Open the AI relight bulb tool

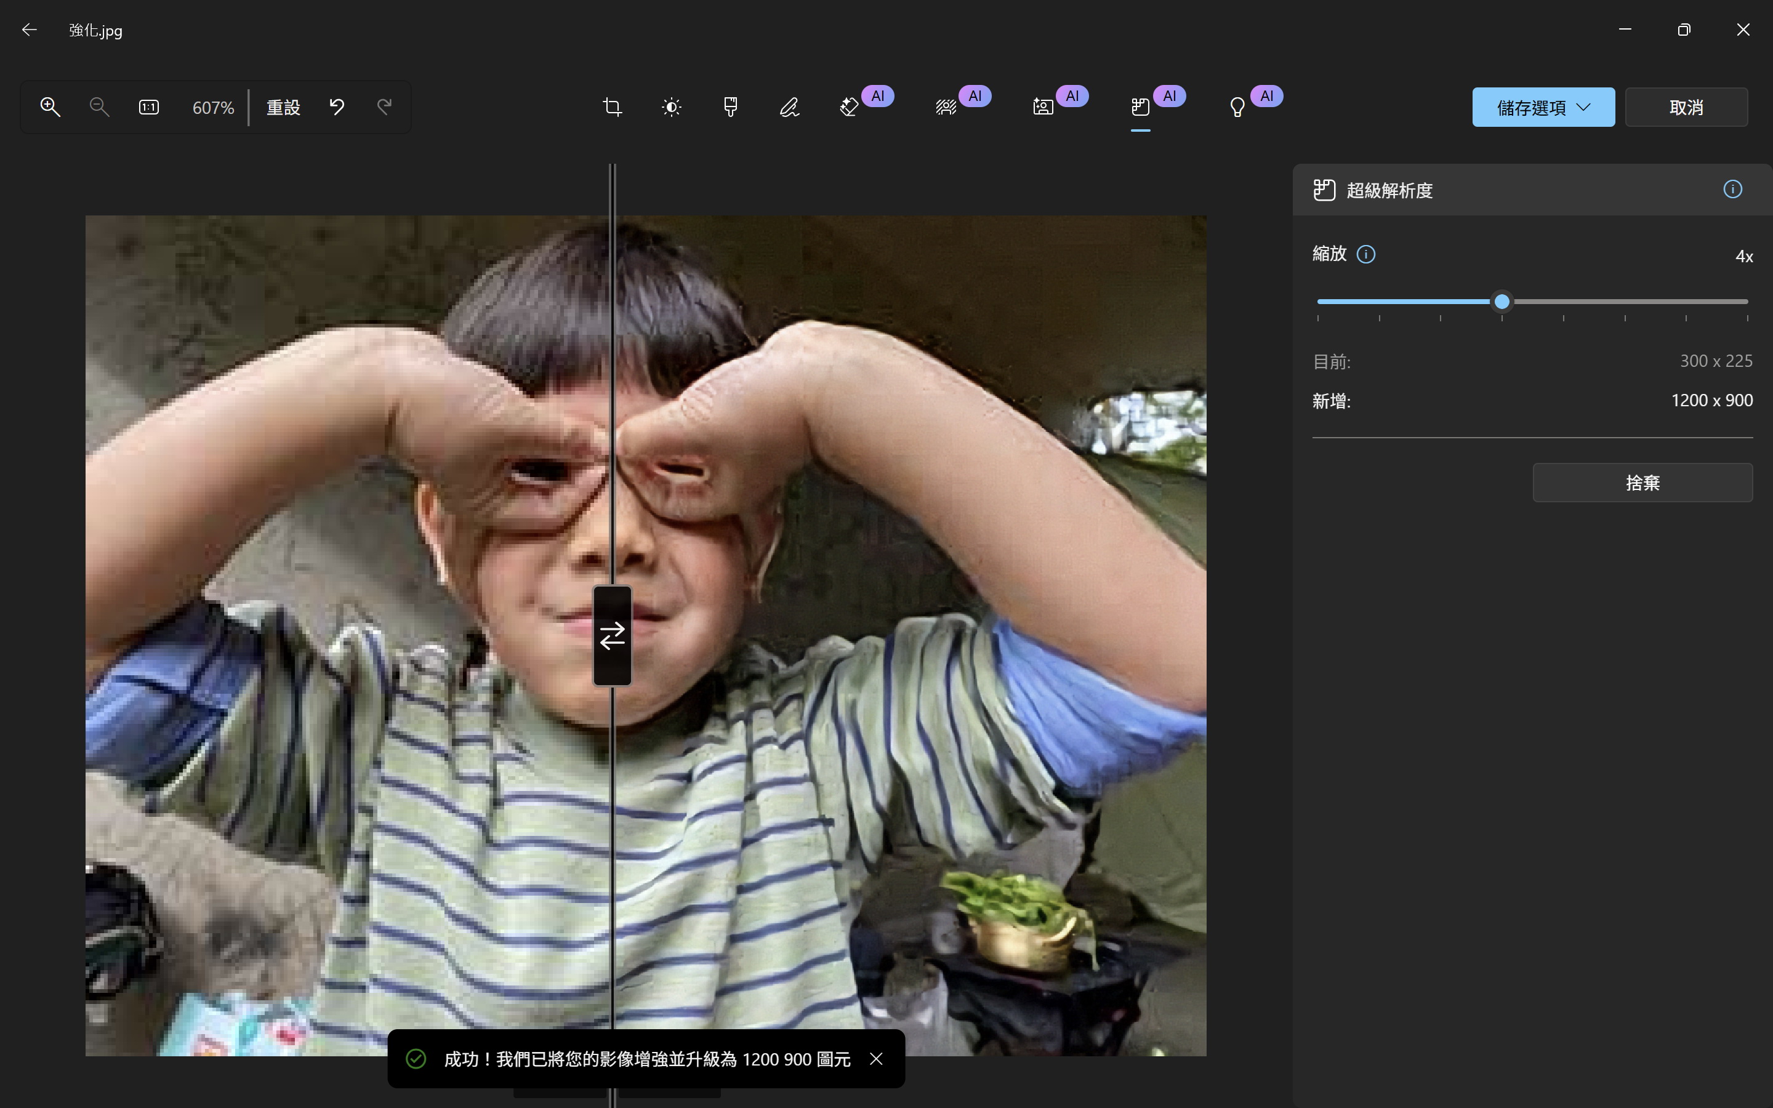1237,107
